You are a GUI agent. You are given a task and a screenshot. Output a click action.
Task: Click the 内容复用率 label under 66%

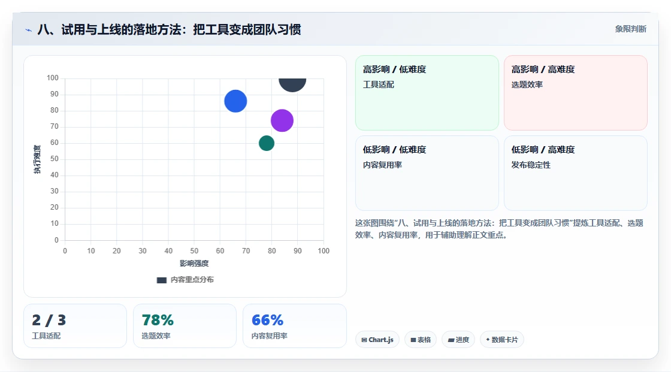pos(269,336)
